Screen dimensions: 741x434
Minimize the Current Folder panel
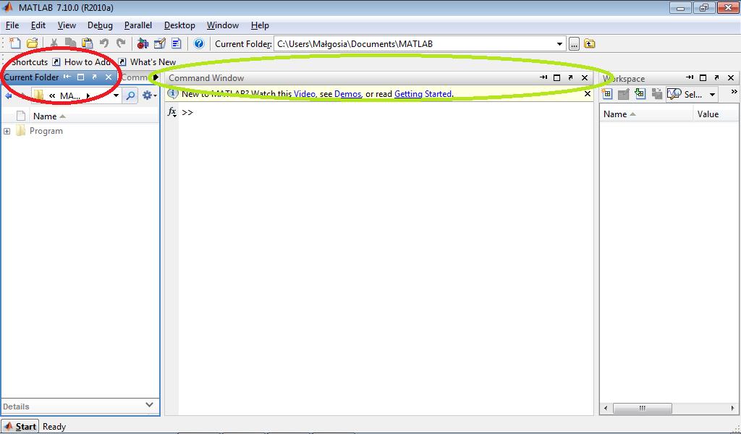coord(67,77)
